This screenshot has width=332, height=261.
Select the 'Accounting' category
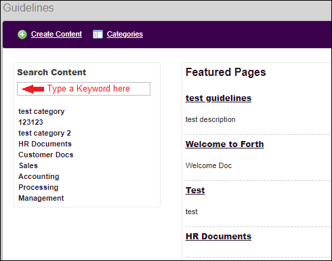pyautogui.click(x=39, y=176)
